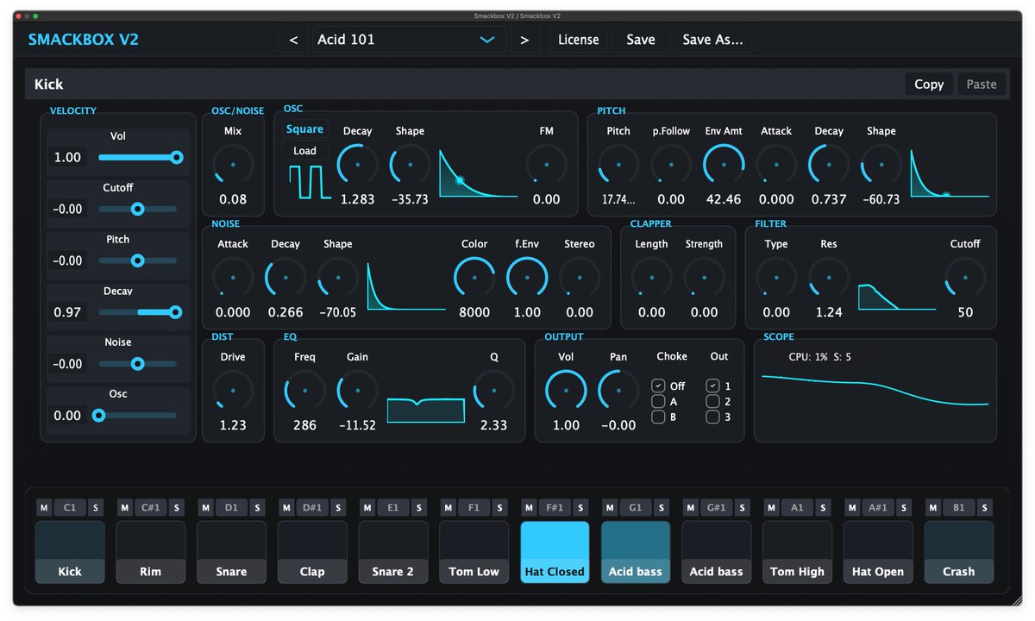Screen dimensions: 1035x621
Task: Click velocity Pitch value field
Action: click(x=68, y=260)
